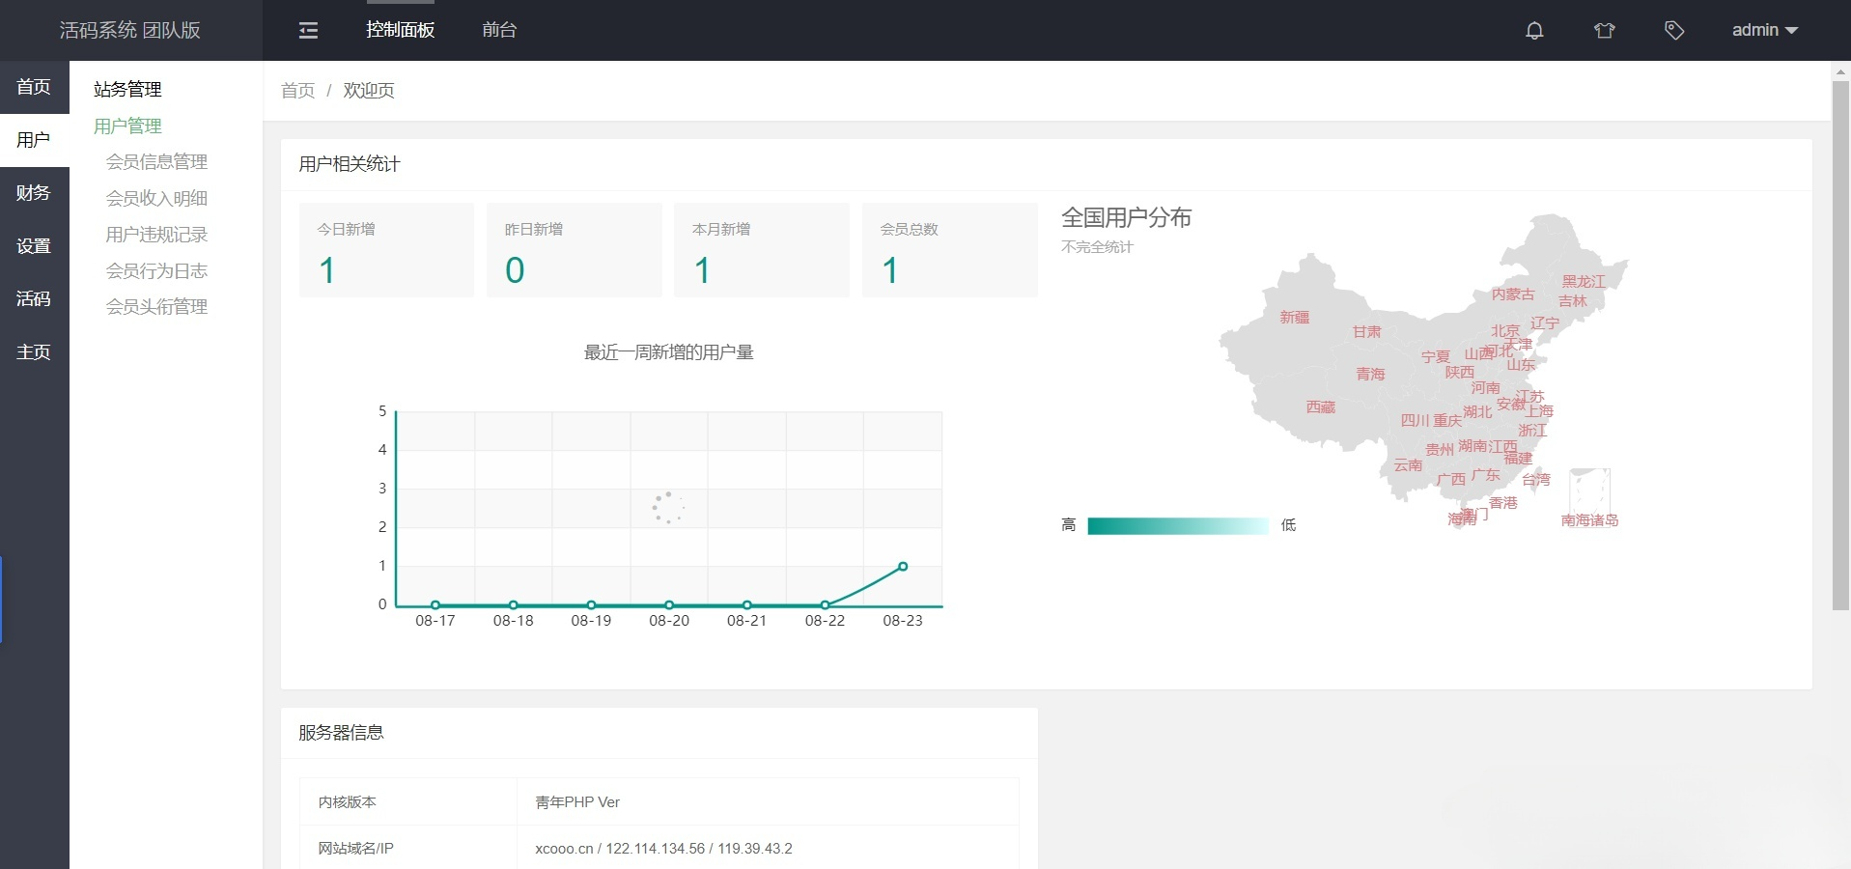Image resolution: width=1851 pixels, height=869 pixels.
Task: Open 活码 in the left sidebar
Action: [x=34, y=299]
